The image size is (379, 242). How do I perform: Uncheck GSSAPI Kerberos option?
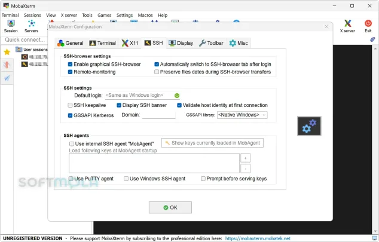[70, 115]
